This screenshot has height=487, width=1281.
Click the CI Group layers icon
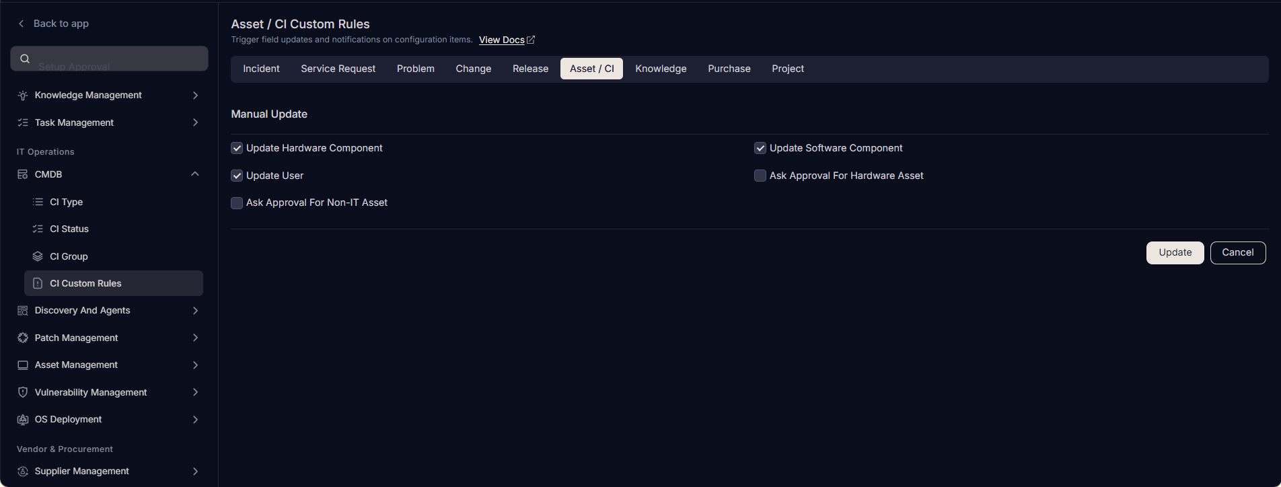38,256
